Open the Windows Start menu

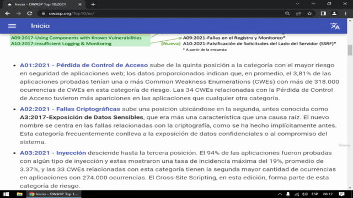click(x=6, y=194)
